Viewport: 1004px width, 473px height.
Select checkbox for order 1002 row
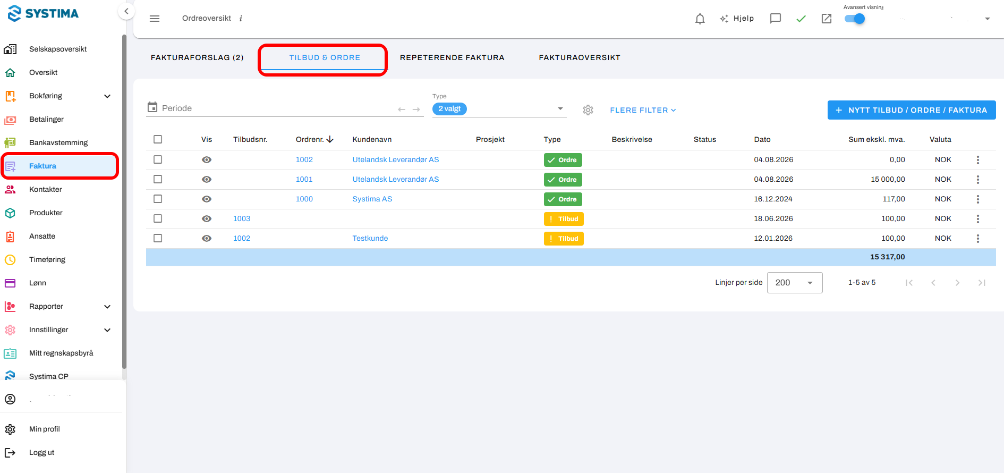click(158, 159)
